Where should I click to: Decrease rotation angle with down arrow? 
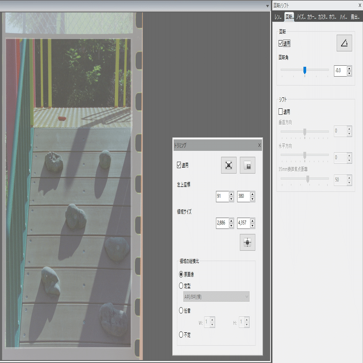[349, 74]
